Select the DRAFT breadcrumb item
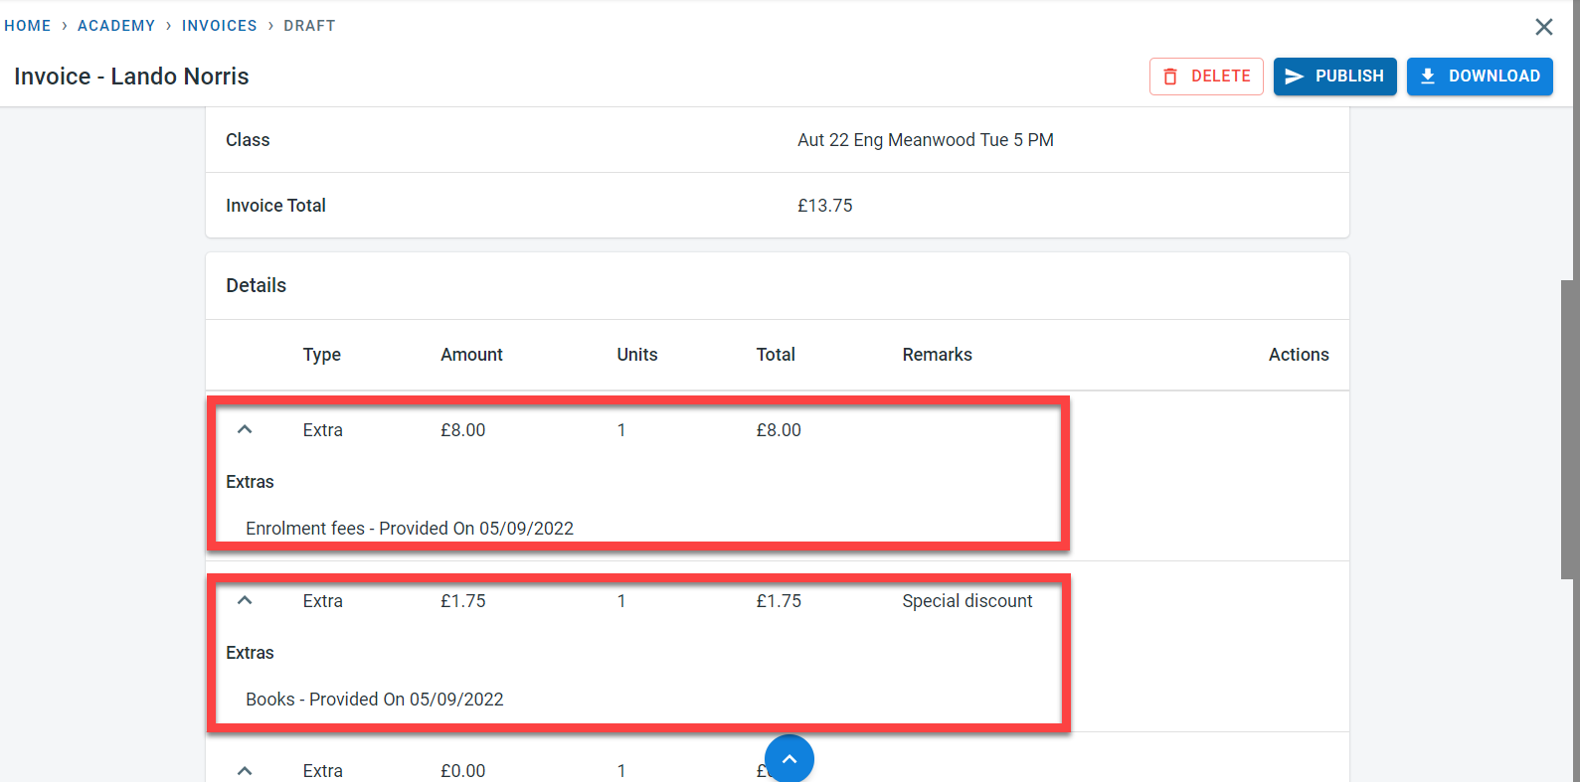Image resolution: width=1580 pixels, height=782 pixels. click(x=309, y=26)
